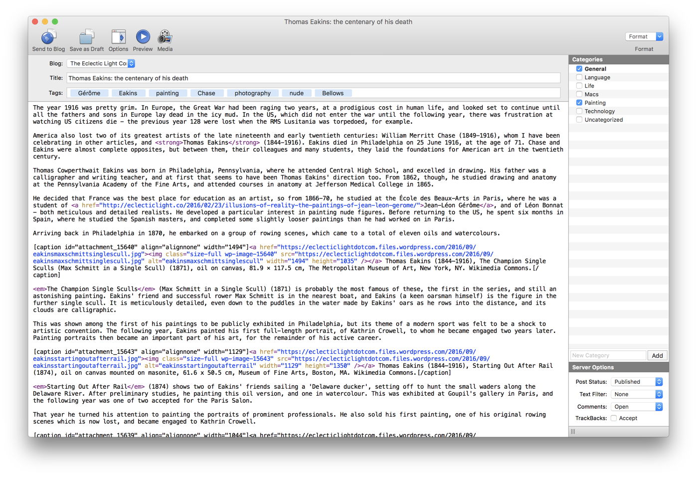
Task: Click the Send to Blog icon
Action: (x=48, y=37)
